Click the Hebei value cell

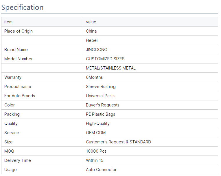92,40
